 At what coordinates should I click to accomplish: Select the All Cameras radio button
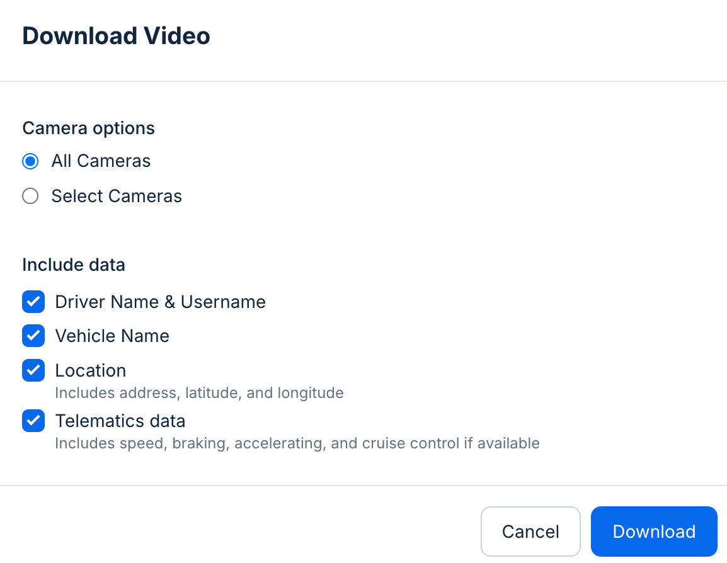[x=30, y=161]
